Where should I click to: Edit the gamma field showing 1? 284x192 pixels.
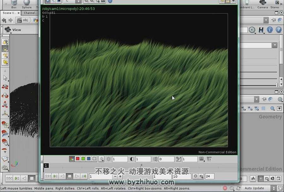(190, 159)
